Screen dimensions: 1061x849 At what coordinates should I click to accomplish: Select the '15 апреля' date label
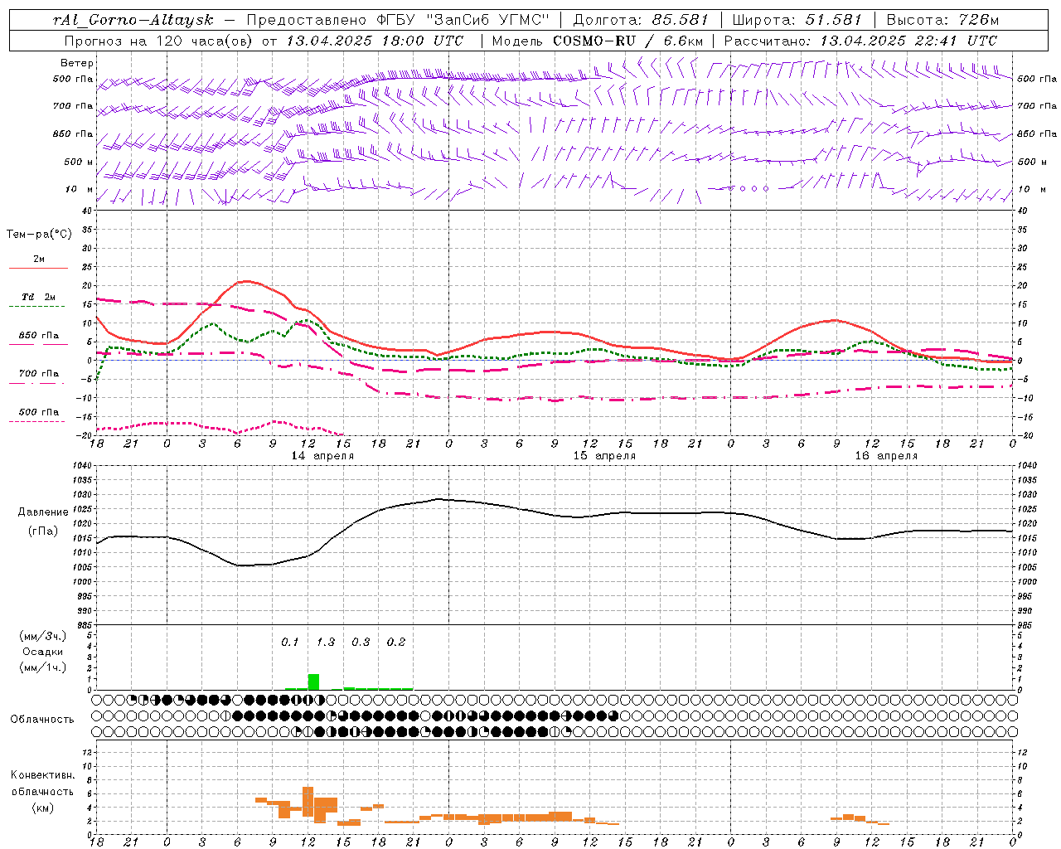tap(604, 456)
